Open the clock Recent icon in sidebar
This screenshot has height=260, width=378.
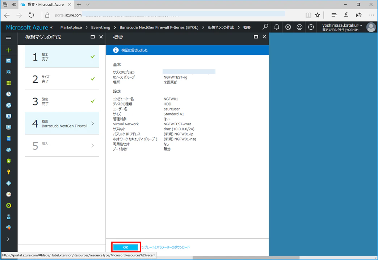9,94
